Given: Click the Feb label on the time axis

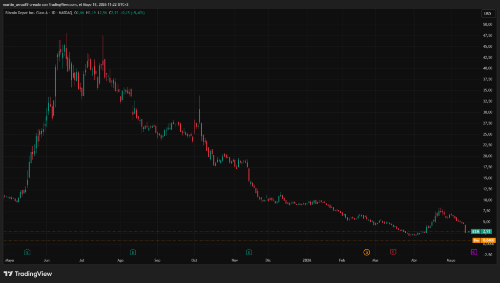Looking at the screenshot, I should [342, 261].
